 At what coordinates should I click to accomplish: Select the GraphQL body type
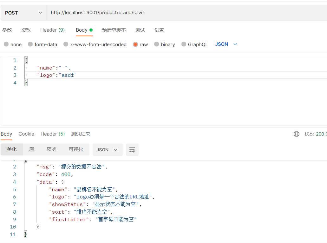tap(194, 44)
